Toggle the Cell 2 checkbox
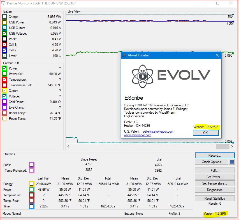 [x=4, y=50]
